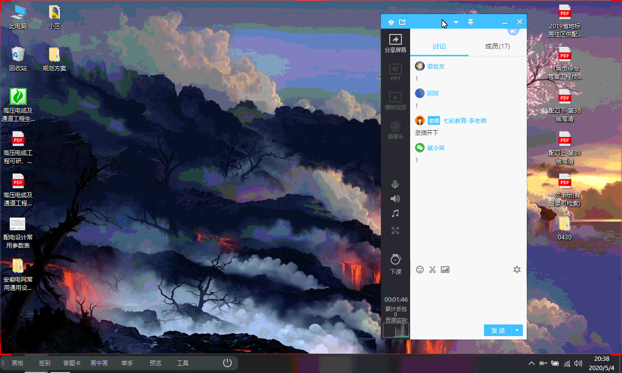This screenshot has height=373, width=622.
Task: Click 七彩教育-李老师 teacher name
Action: pyautogui.click(x=465, y=120)
